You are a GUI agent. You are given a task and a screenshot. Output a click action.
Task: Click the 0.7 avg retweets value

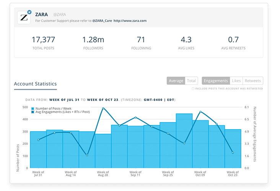tap(233, 40)
